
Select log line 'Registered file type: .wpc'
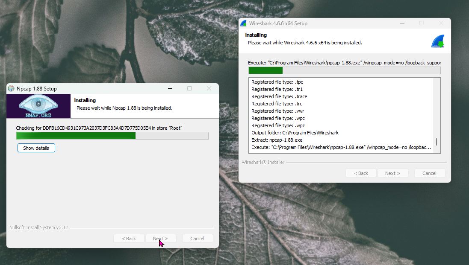(278, 118)
